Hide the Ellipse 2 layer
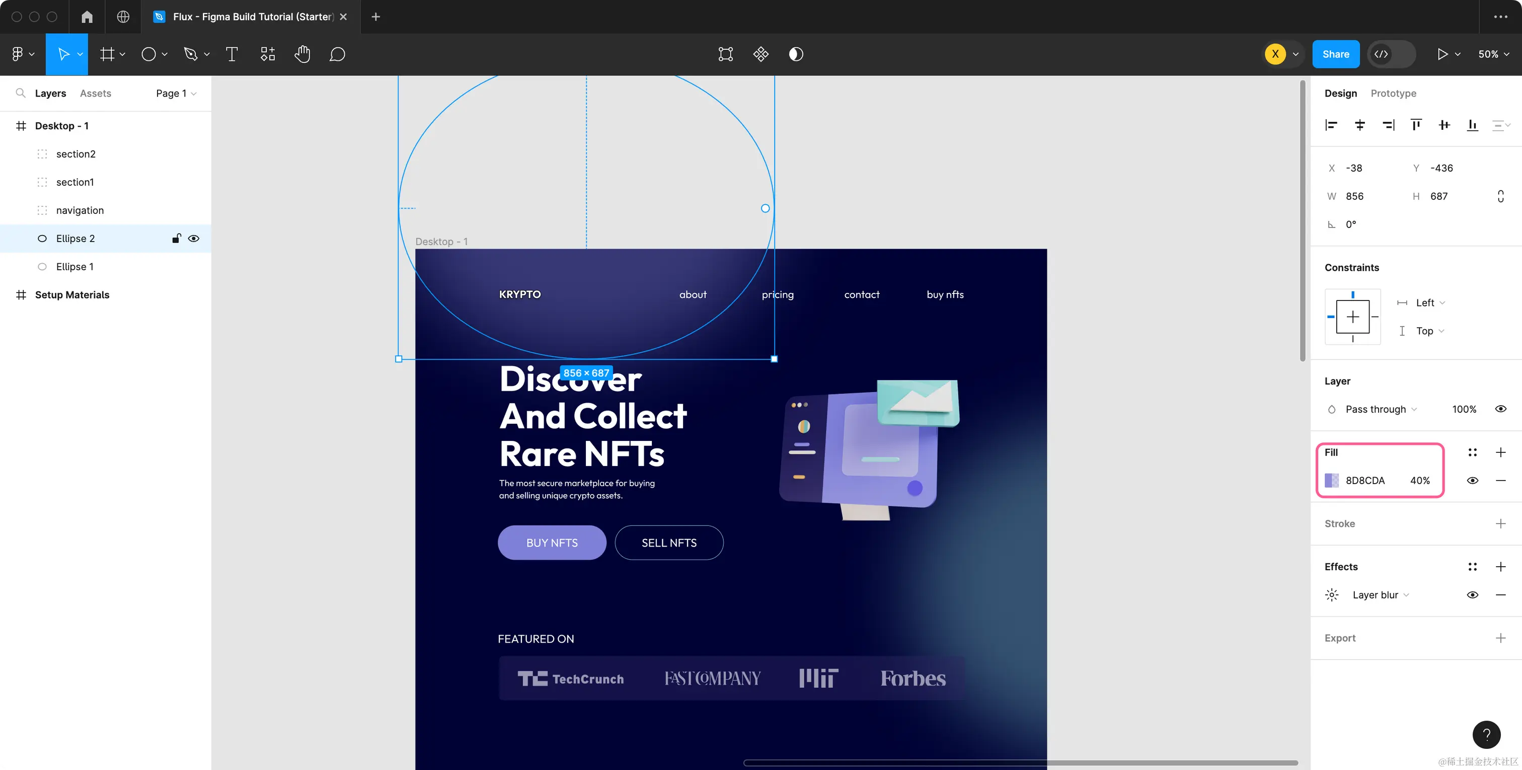 194,239
